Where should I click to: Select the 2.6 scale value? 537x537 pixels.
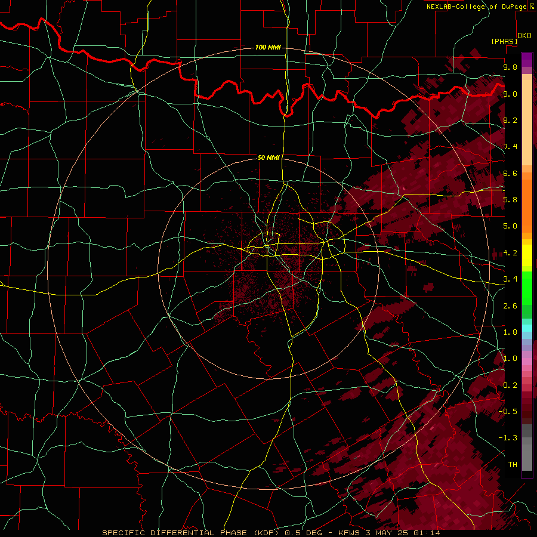click(510, 306)
